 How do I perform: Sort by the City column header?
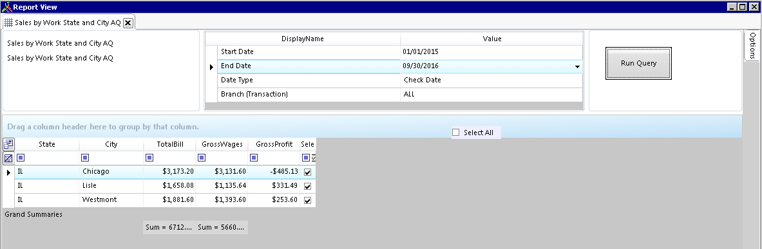pos(111,144)
